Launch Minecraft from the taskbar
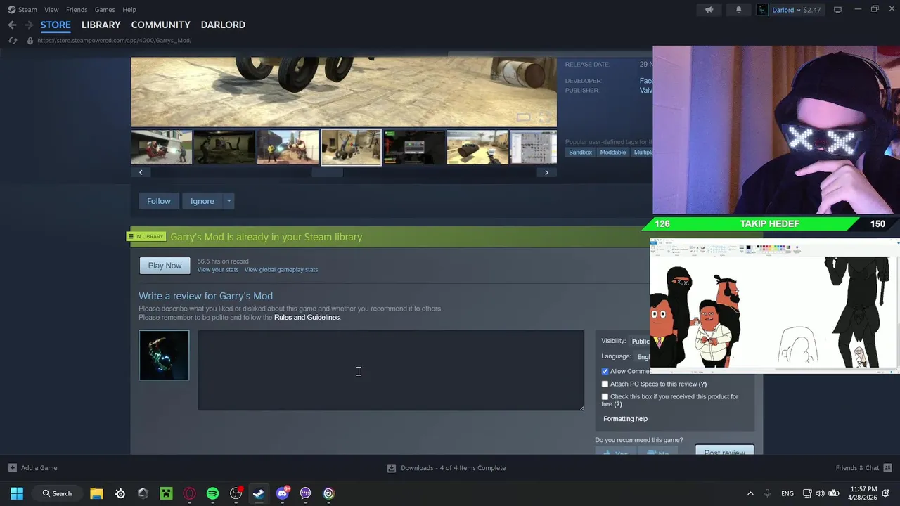 pyautogui.click(x=166, y=493)
